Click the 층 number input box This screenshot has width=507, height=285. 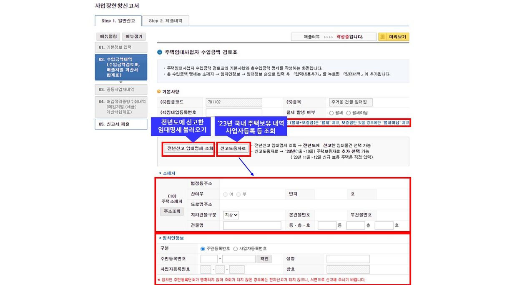[356, 225]
